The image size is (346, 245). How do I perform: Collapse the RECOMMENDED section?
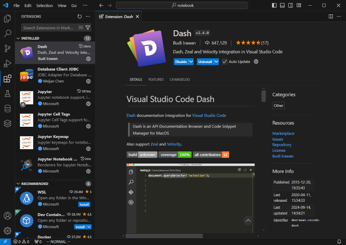click(x=18, y=184)
